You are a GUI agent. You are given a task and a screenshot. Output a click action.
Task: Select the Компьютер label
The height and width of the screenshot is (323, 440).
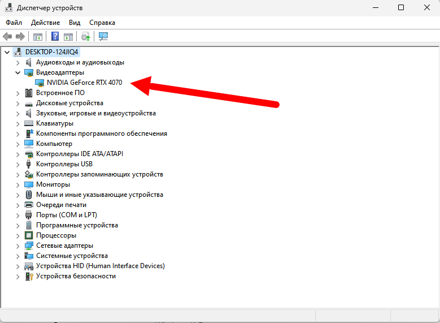pyautogui.click(x=54, y=144)
